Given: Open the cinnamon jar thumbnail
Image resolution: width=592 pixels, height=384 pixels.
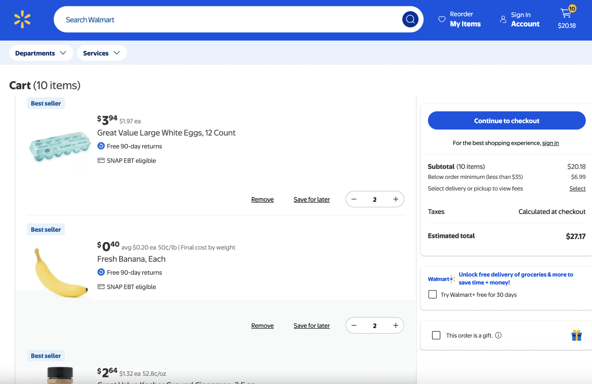Looking at the screenshot, I should tap(60, 375).
